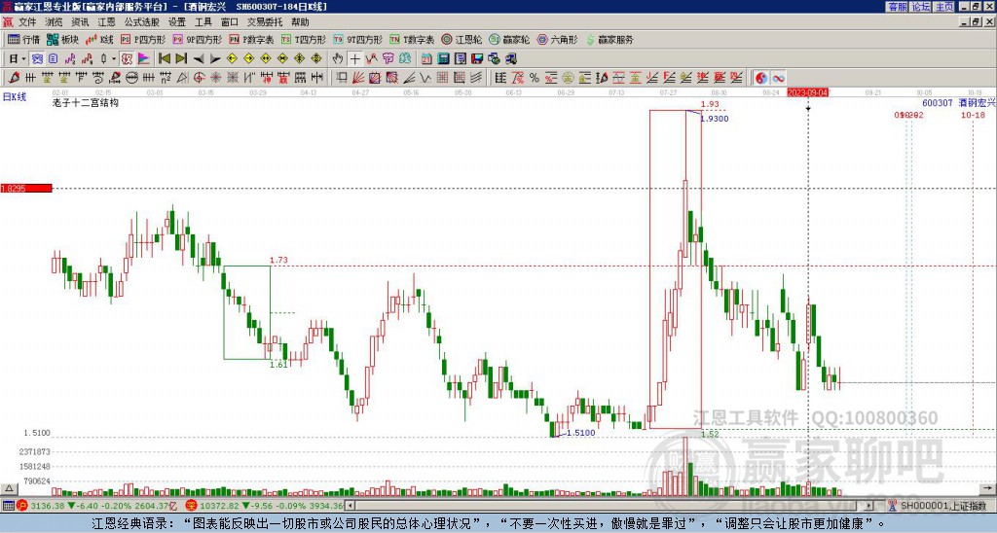Open the 窗口 menu
The width and height of the screenshot is (997, 533).
pos(230,22)
